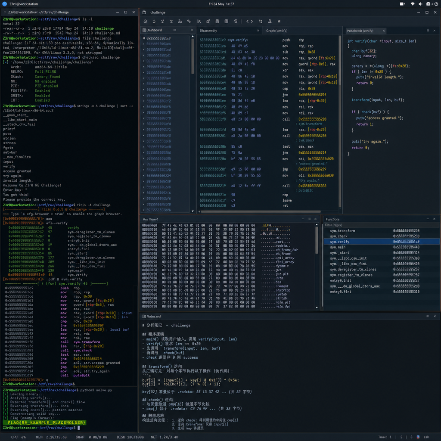Click the edit pencil-square icon in toolbar

pos(208,22)
